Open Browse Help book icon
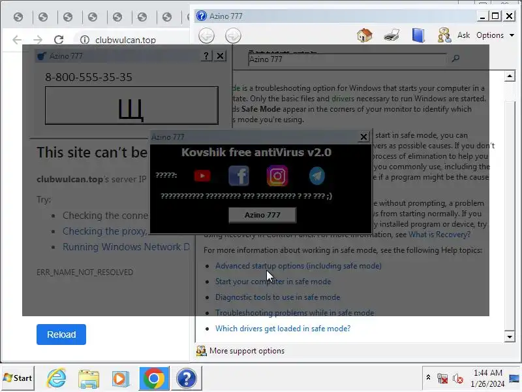 click(x=418, y=35)
